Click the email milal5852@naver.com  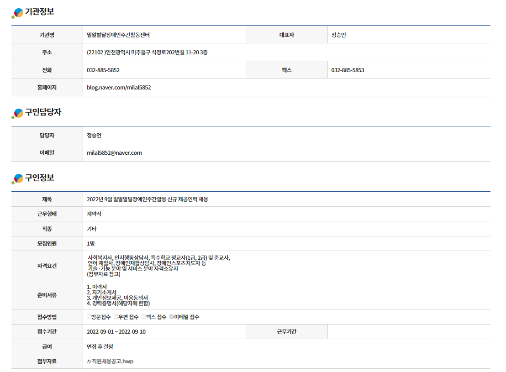[114, 153]
